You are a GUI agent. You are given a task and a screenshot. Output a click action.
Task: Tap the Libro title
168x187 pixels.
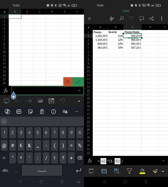tap(126, 11)
